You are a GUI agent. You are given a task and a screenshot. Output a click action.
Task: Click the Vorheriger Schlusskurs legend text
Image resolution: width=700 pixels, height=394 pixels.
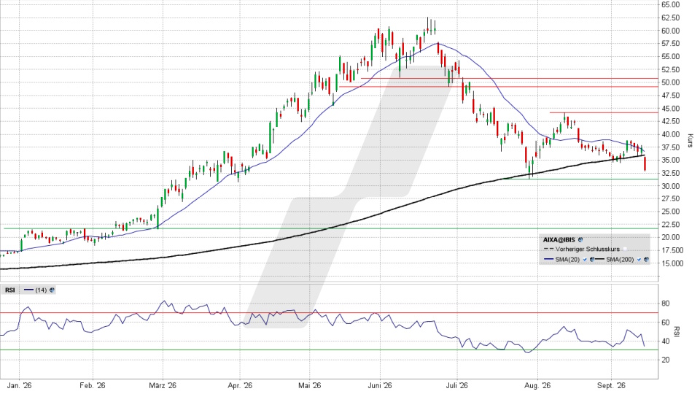(588, 250)
